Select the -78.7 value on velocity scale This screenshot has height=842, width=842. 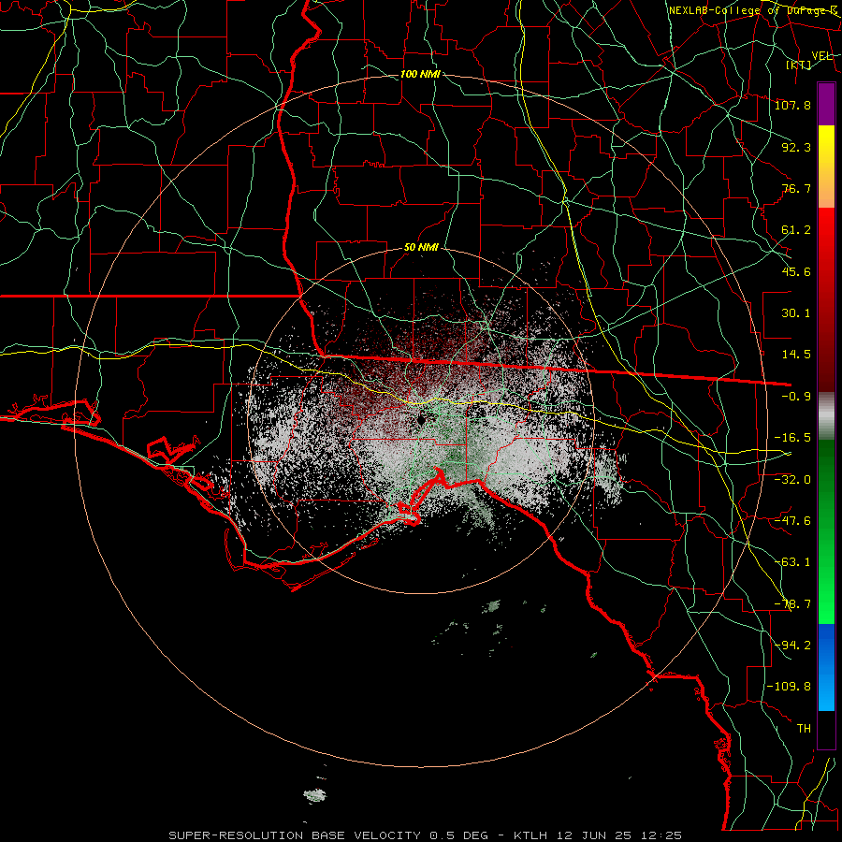pos(792,604)
